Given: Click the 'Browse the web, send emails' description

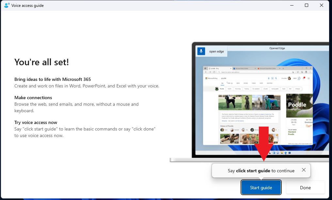Looking at the screenshot, I should pyautogui.click(x=76, y=107).
